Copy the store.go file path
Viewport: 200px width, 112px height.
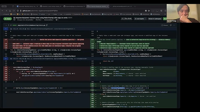tap(47, 25)
